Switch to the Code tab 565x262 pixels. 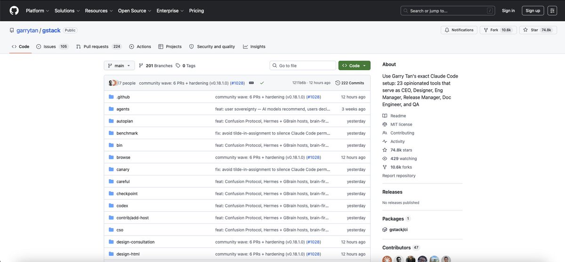click(20, 47)
